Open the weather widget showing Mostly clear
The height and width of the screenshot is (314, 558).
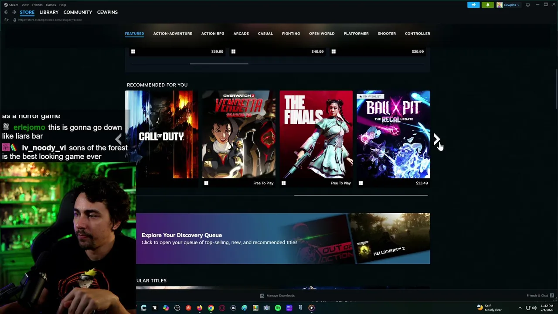[x=489, y=308]
